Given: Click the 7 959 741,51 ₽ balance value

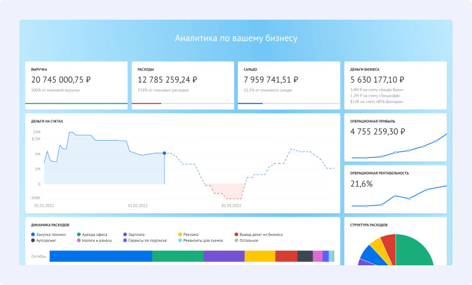Looking at the screenshot, I should pyautogui.click(x=271, y=80).
